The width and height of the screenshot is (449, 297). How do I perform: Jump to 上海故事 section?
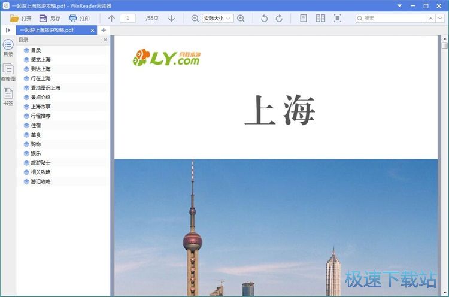(x=40, y=107)
